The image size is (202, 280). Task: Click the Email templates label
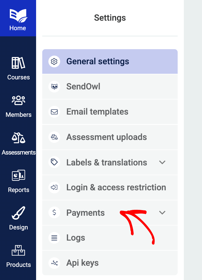(x=97, y=112)
